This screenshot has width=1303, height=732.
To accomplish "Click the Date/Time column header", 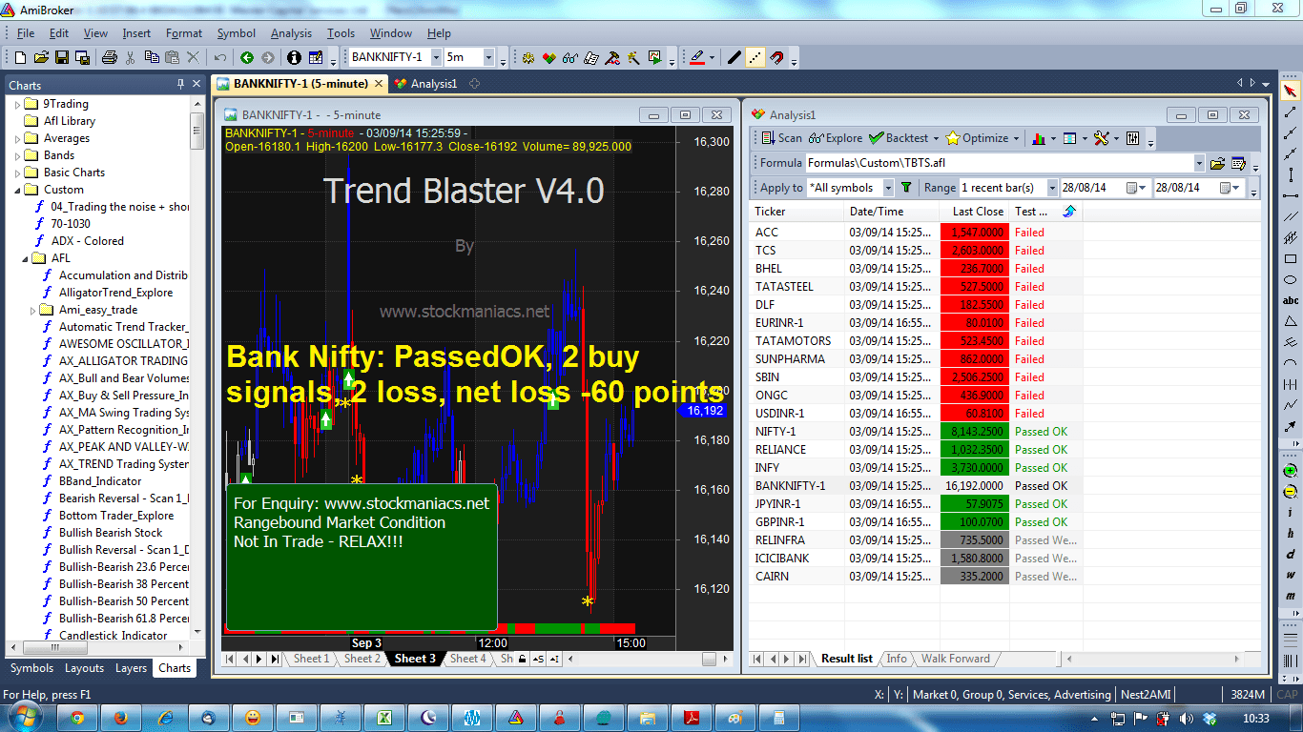I will [x=893, y=212].
